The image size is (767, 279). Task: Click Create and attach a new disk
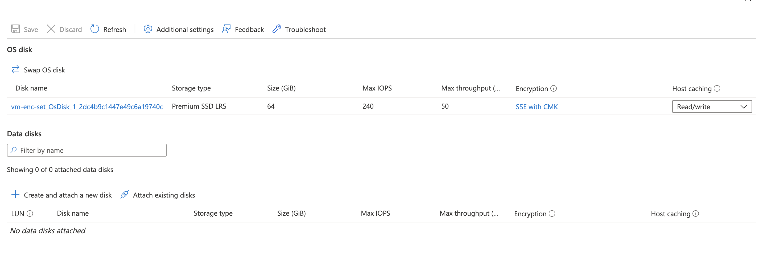click(x=68, y=195)
